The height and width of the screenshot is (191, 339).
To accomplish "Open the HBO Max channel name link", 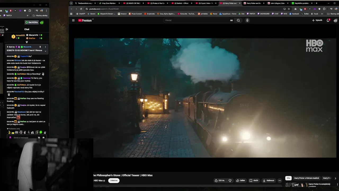I will [x=98, y=180].
